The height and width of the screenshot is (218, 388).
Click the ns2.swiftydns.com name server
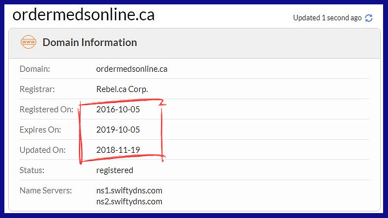(129, 202)
